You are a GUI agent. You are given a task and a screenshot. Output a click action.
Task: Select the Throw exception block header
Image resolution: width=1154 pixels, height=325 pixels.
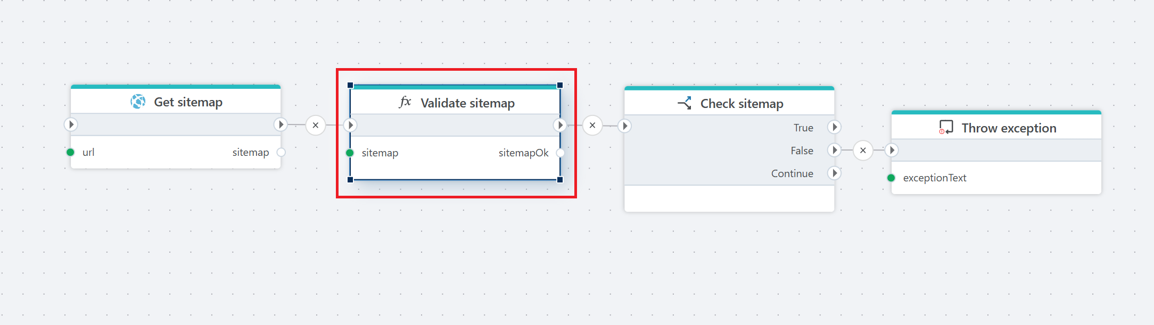[1008, 128]
